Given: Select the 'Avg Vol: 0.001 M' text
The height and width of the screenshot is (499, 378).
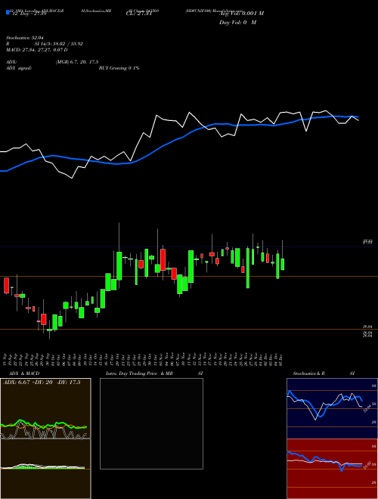Looking at the screenshot, I should coord(241,14).
